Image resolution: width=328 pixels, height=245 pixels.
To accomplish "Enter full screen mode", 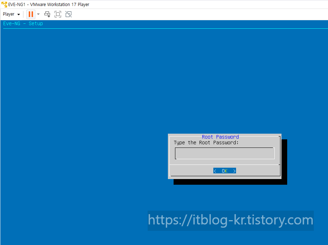I will pos(58,14).
